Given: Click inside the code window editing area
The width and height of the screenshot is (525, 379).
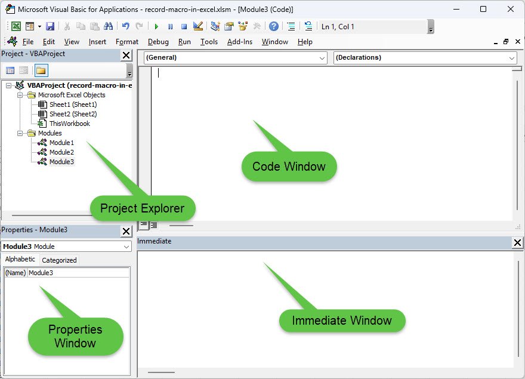Looking at the screenshot, I should 332,144.
